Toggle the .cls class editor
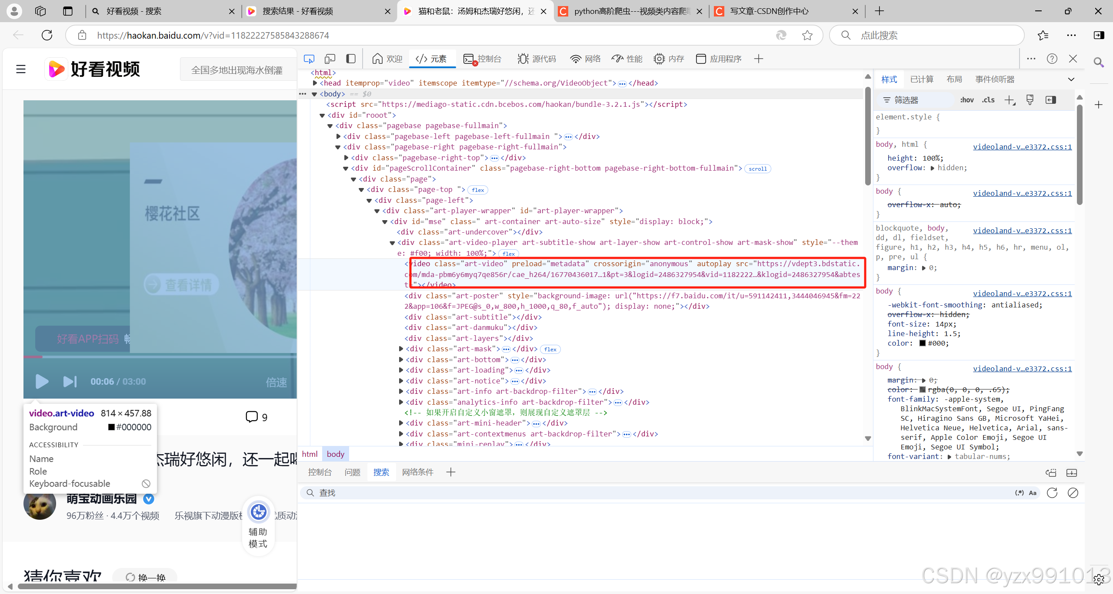The image size is (1113, 594). click(x=988, y=100)
